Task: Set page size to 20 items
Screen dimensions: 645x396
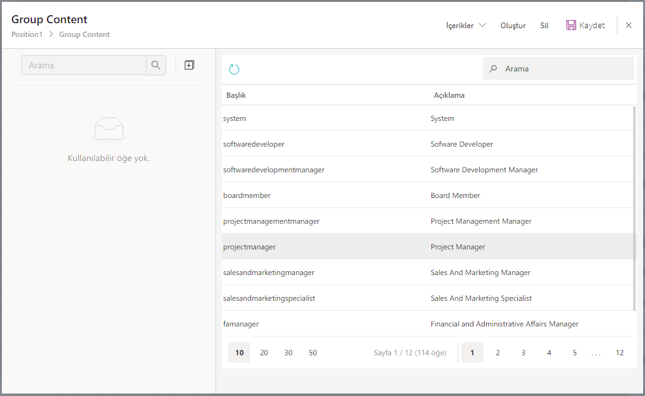Action: click(x=264, y=353)
